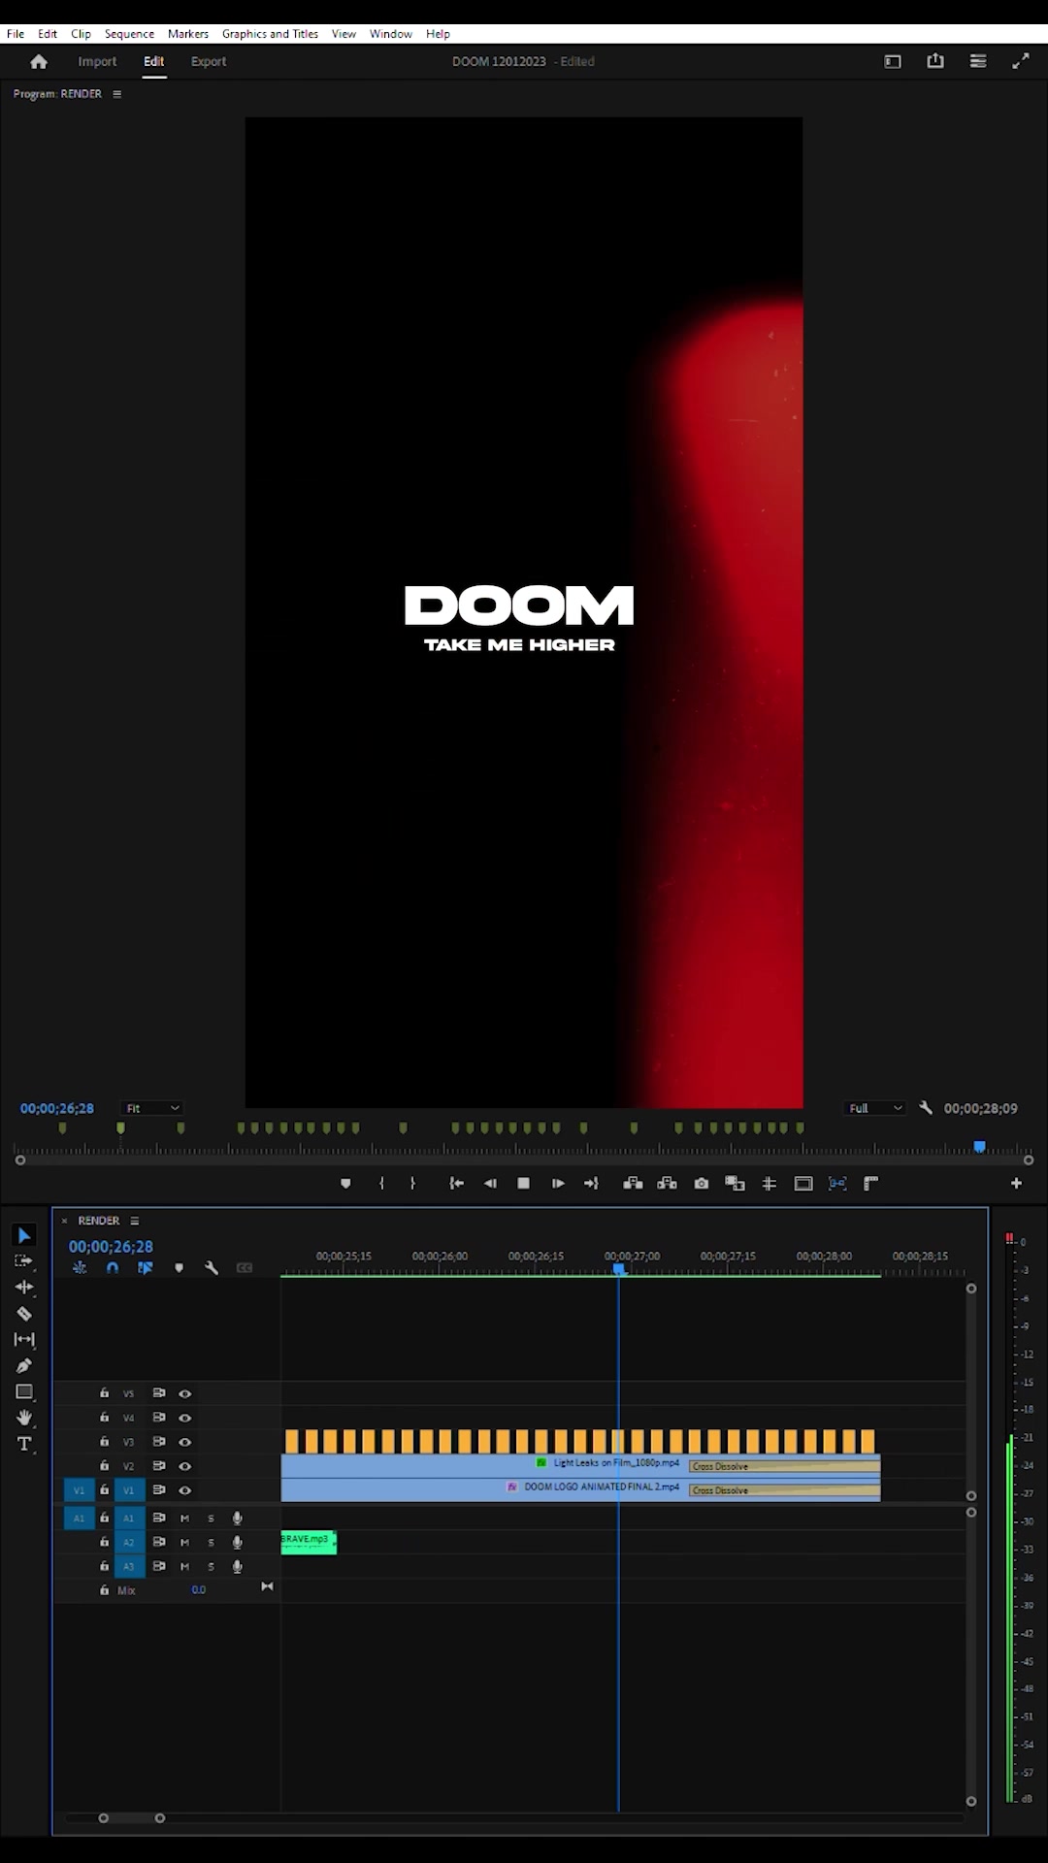Select the Track Select Forward tool
1048x1863 pixels.
coord(24,1261)
